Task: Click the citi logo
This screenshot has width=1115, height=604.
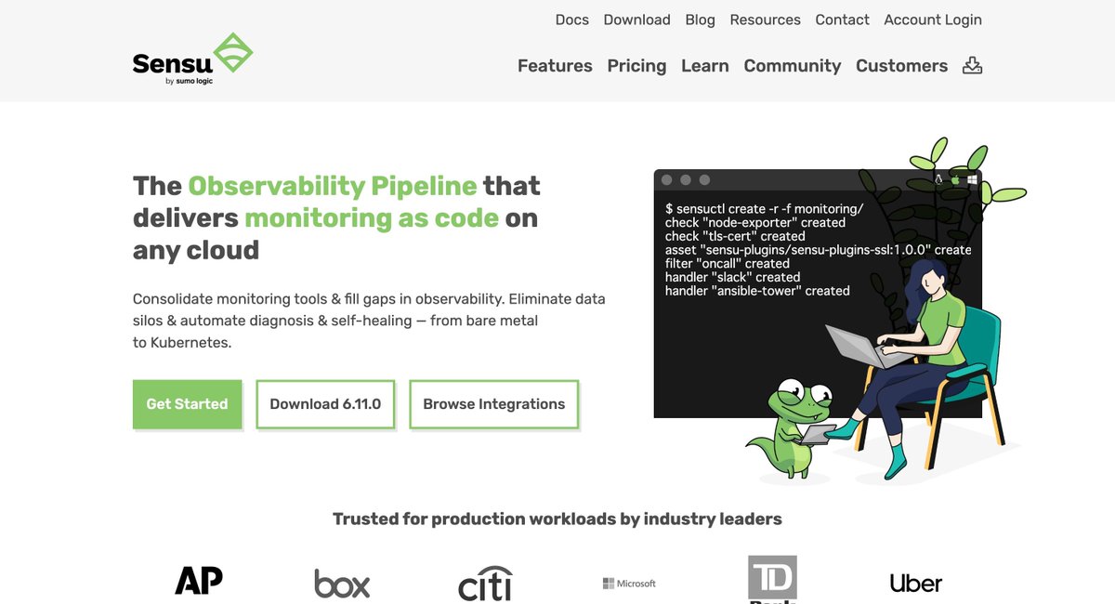Action: tap(485, 583)
